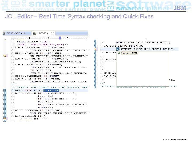The height and width of the screenshot is (144, 192).
Task: Switch to the DFH0XSDS.cbl editor tab
Action: coord(16,33)
